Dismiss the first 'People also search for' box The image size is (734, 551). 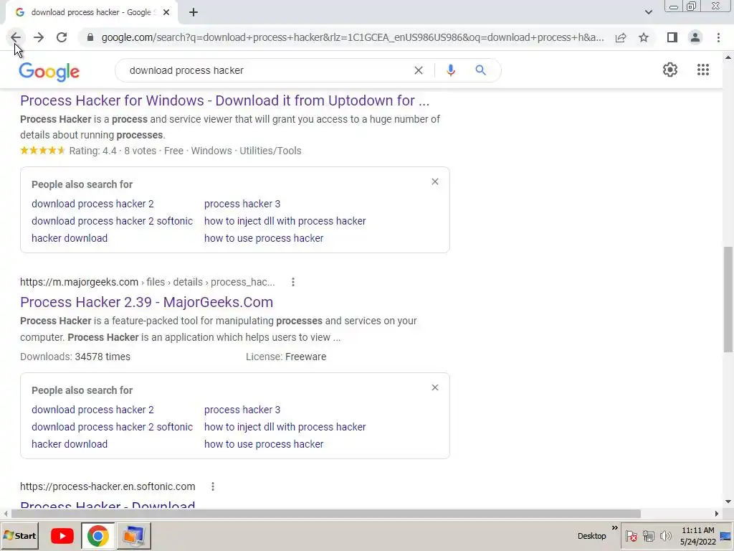435,182
